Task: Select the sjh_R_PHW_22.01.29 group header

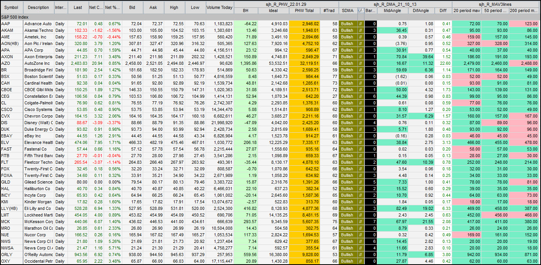Action: tap(286, 4)
